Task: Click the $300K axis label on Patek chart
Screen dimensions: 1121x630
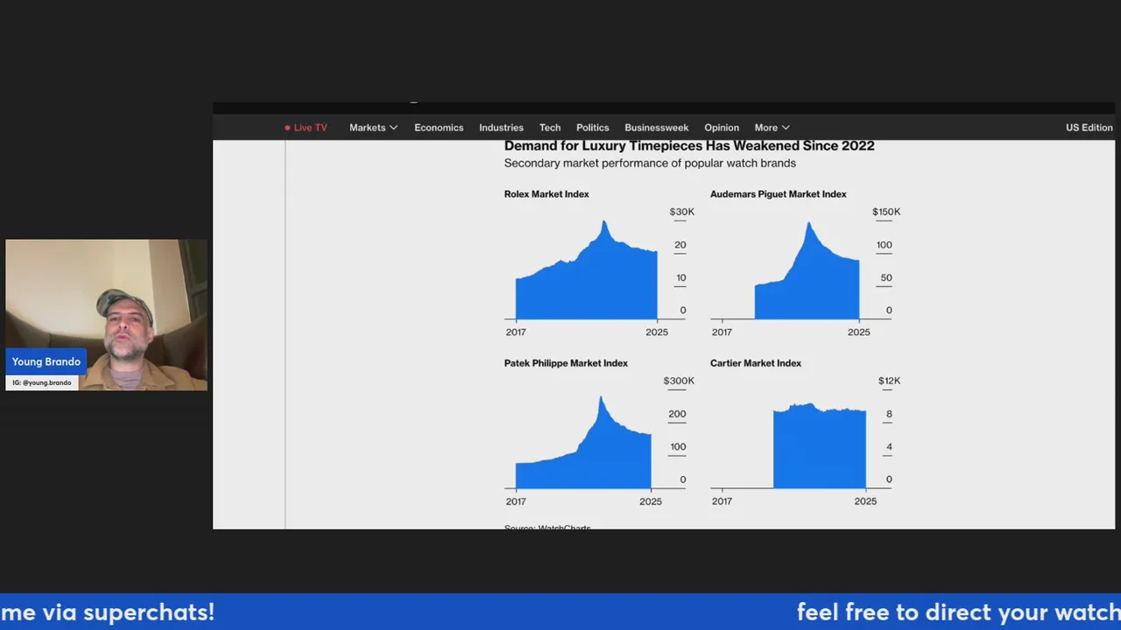Action: pos(679,381)
